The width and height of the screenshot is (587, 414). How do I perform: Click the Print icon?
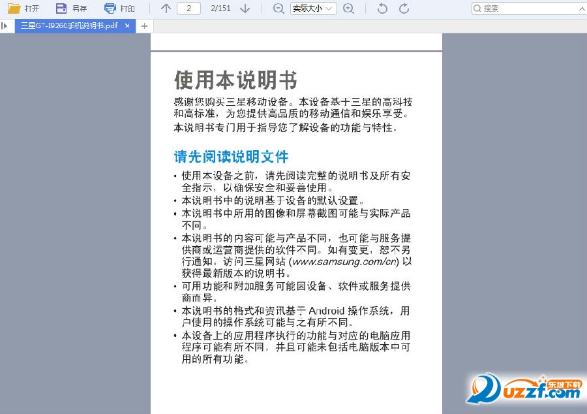pyautogui.click(x=110, y=8)
